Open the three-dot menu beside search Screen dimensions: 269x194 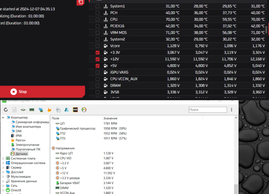tap(231, 110)
